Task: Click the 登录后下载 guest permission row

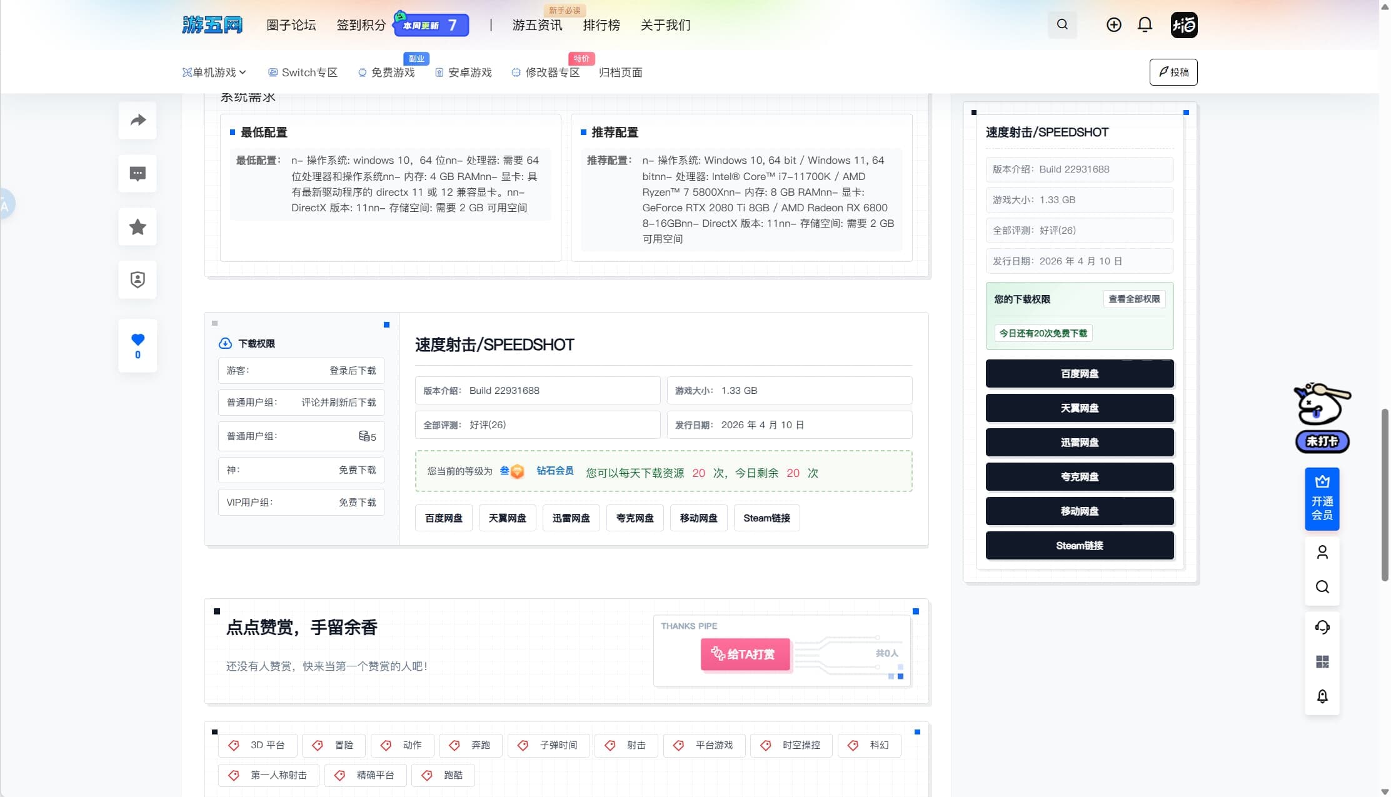Action: pyautogui.click(x=301, y=371)
